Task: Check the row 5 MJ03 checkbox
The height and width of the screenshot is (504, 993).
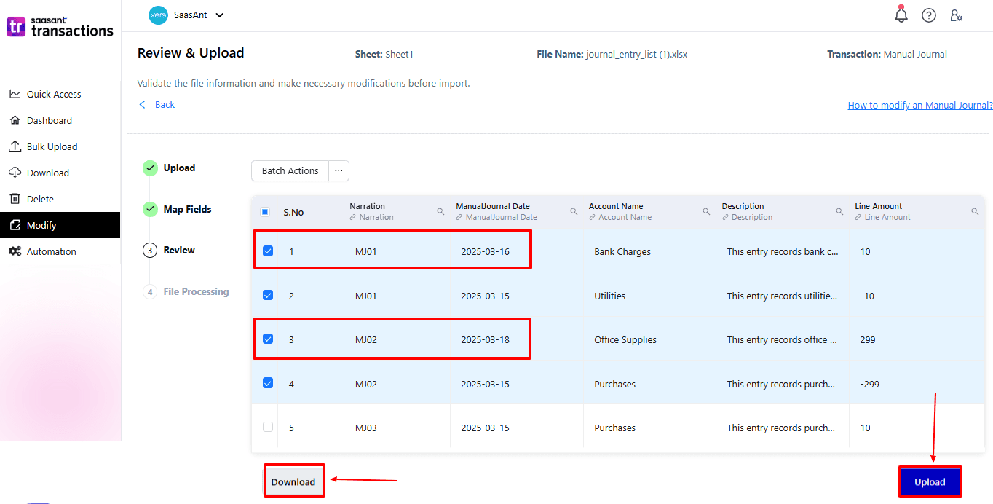Action: pos(268,428)
